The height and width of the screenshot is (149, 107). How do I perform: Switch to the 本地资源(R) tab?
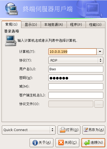pos(54,25)
